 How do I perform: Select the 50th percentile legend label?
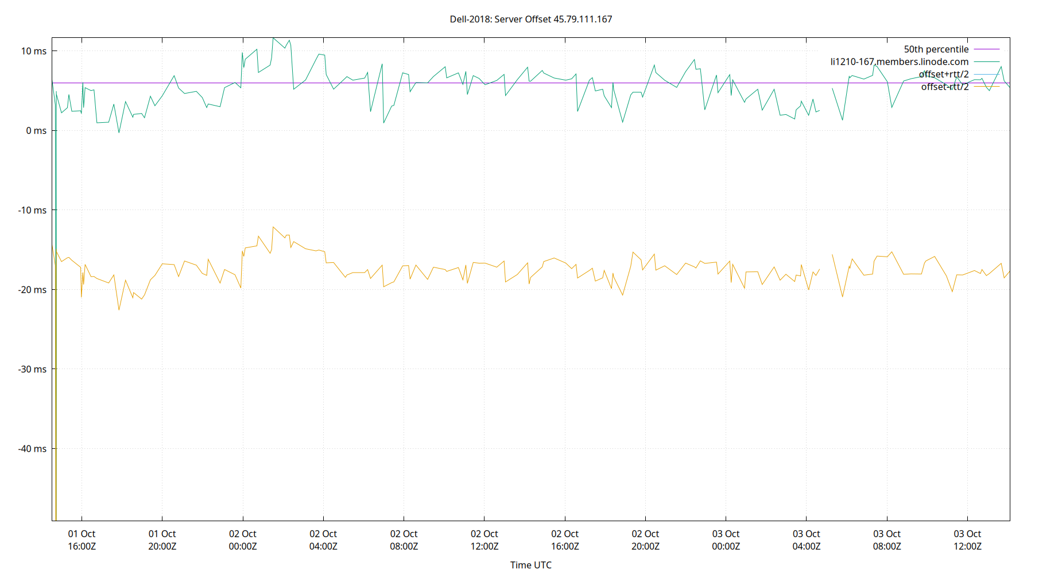click(x=936, y=49)
